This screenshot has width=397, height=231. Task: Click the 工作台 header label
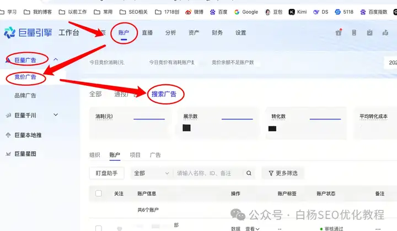point(69,32)
